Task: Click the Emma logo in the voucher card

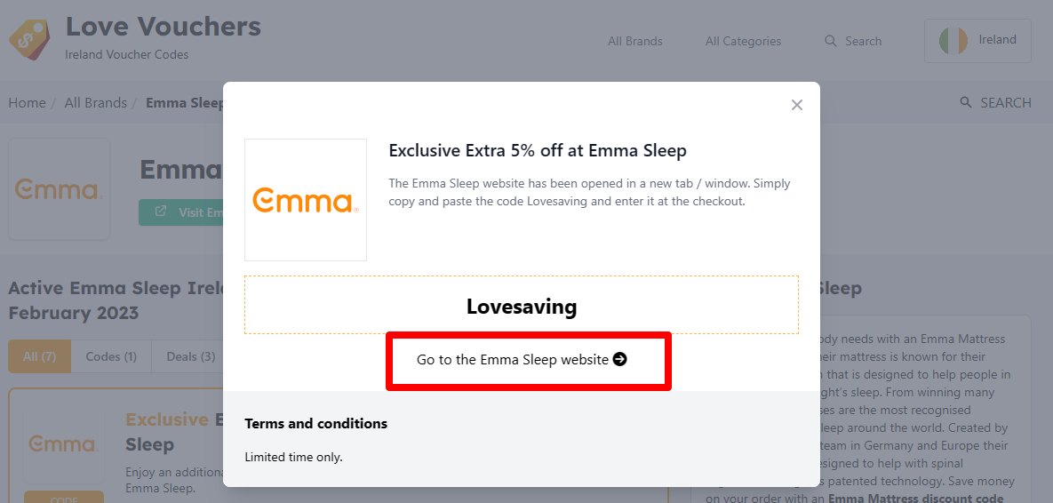Action: point(64,444)
